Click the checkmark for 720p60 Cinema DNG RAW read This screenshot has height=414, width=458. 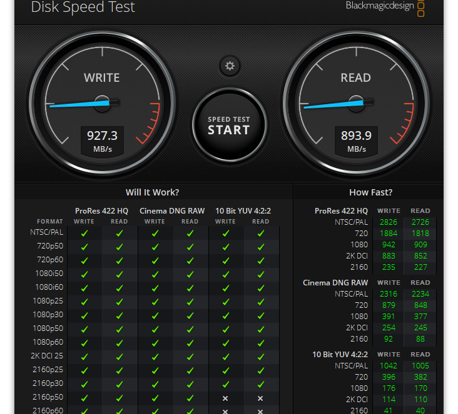coord(190,260)
